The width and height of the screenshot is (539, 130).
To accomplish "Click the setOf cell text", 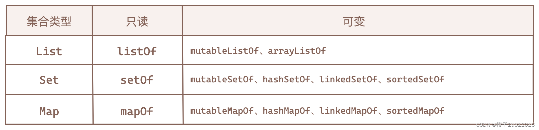I will click(x=137, y=80).
